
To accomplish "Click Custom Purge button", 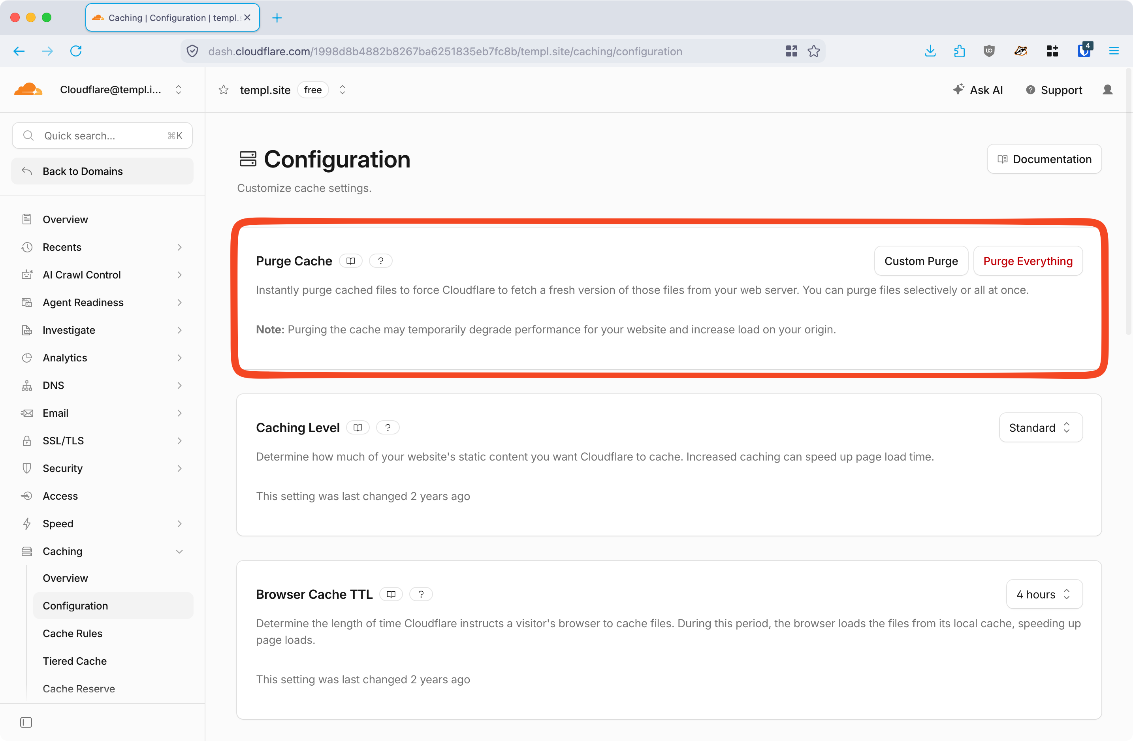I will pos(921,261).
